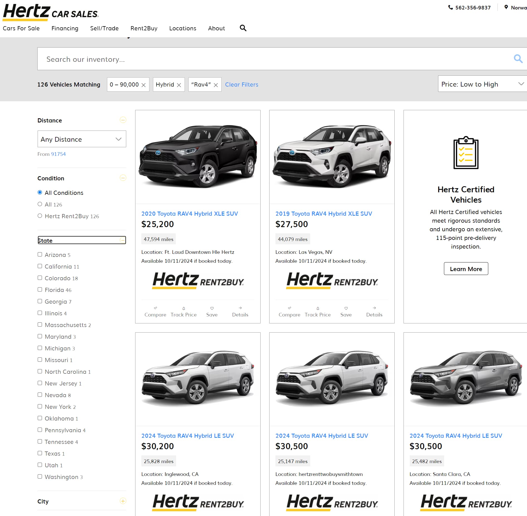Remove the Hybrid filter with its X icon

pyautogui.click(x=179, y=85)
